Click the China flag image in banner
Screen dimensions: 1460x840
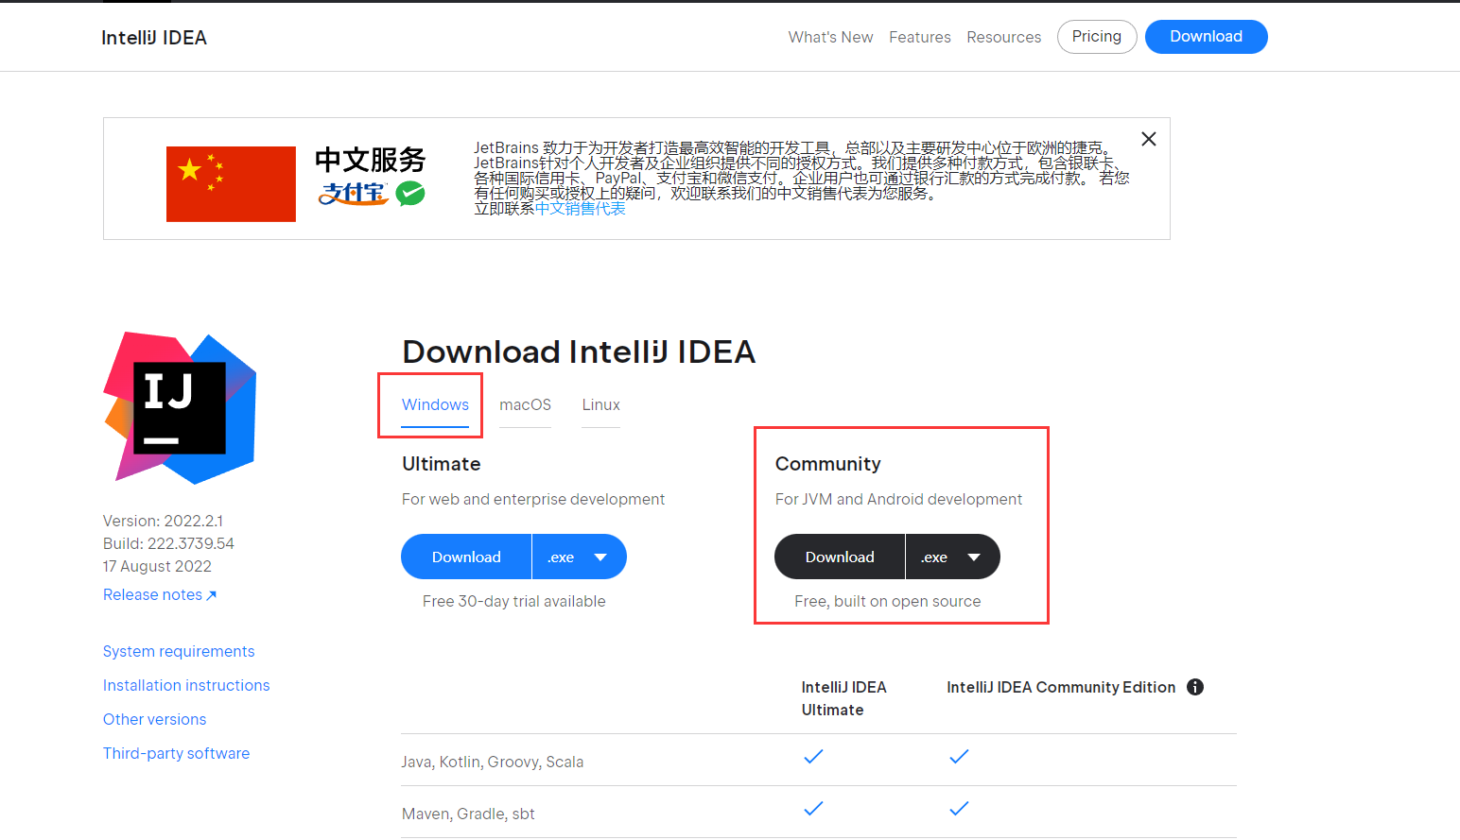231,184
